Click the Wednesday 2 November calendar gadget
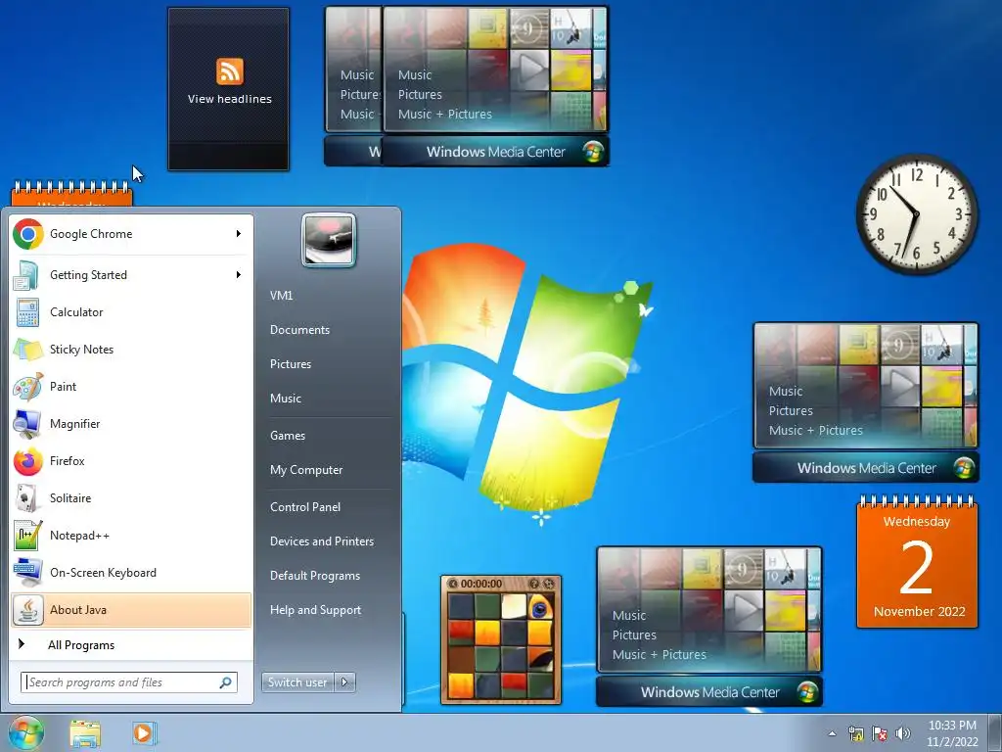Viewport: 1002px width, 752px height. 917,561
